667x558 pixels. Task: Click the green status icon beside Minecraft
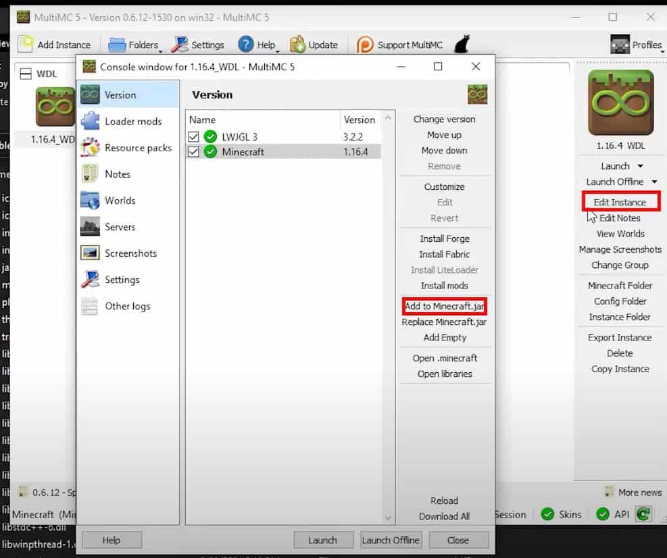click(210, 151)
